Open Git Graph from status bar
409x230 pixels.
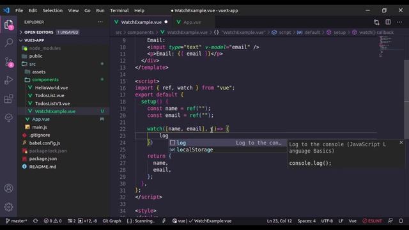[112, 221]
